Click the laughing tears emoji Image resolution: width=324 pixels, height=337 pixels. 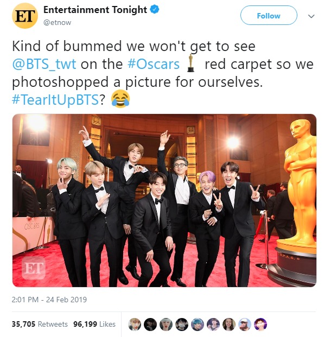click(x=120, y=99)
